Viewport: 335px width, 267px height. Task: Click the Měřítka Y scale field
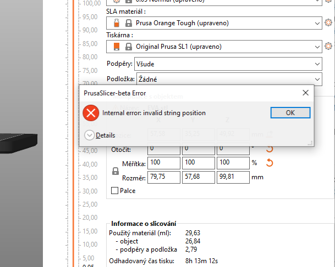(199, 163)
